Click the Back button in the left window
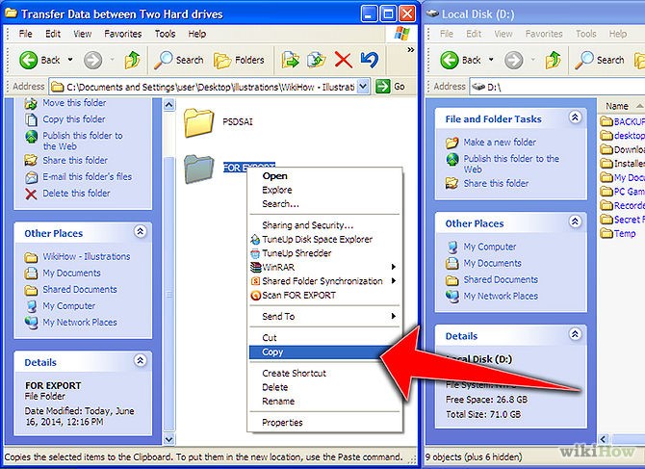 (x=39, y=60)
